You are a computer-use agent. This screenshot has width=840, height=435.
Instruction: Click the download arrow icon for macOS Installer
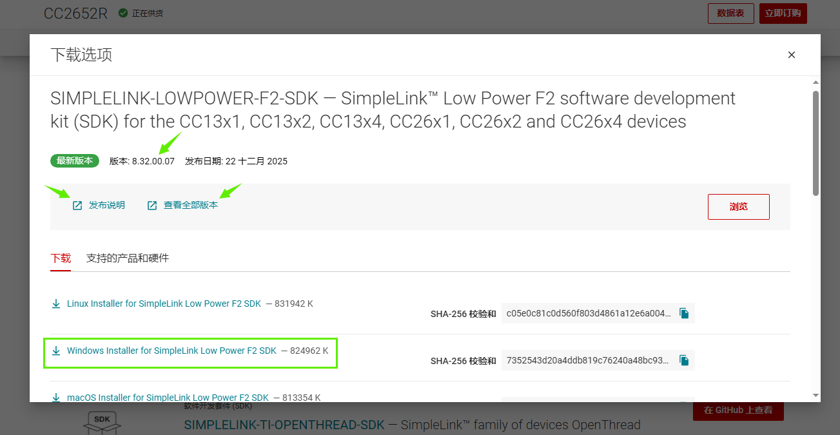pos(56,398)
